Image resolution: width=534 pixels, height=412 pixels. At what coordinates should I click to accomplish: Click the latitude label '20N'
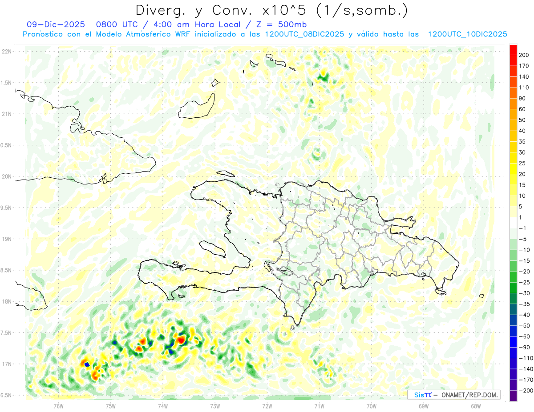7,176
